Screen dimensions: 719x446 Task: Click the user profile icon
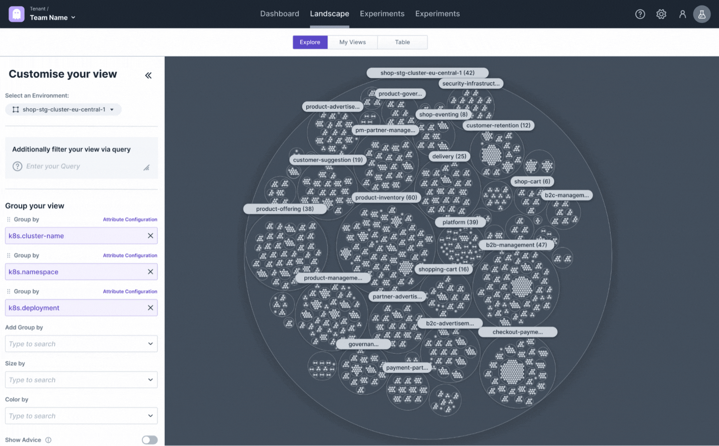[682, 14]
